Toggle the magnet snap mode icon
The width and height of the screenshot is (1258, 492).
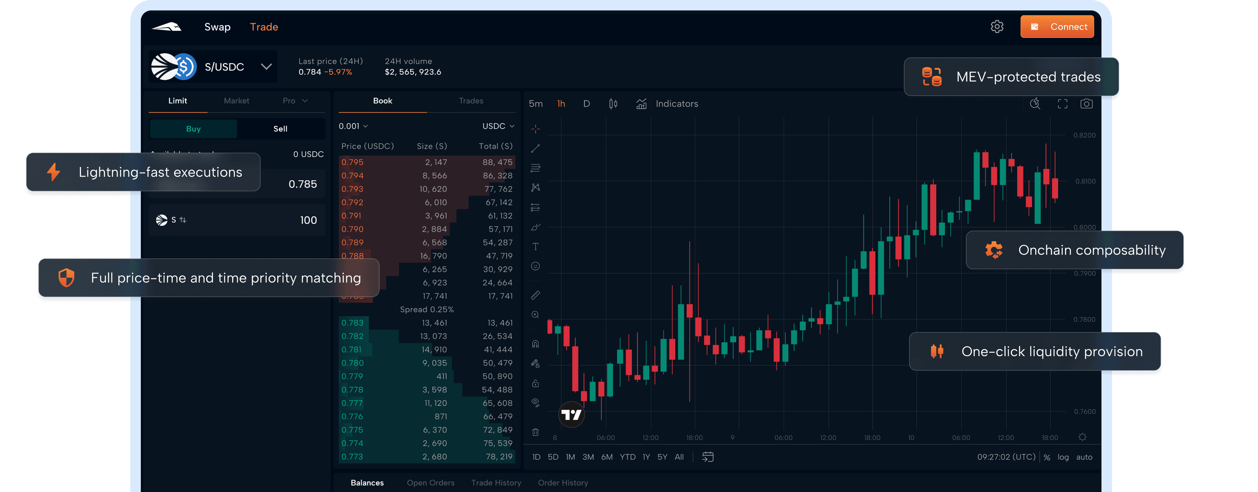tap(535, 344)
